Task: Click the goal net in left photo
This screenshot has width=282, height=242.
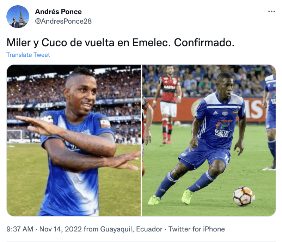Action: tap(15, 134)
